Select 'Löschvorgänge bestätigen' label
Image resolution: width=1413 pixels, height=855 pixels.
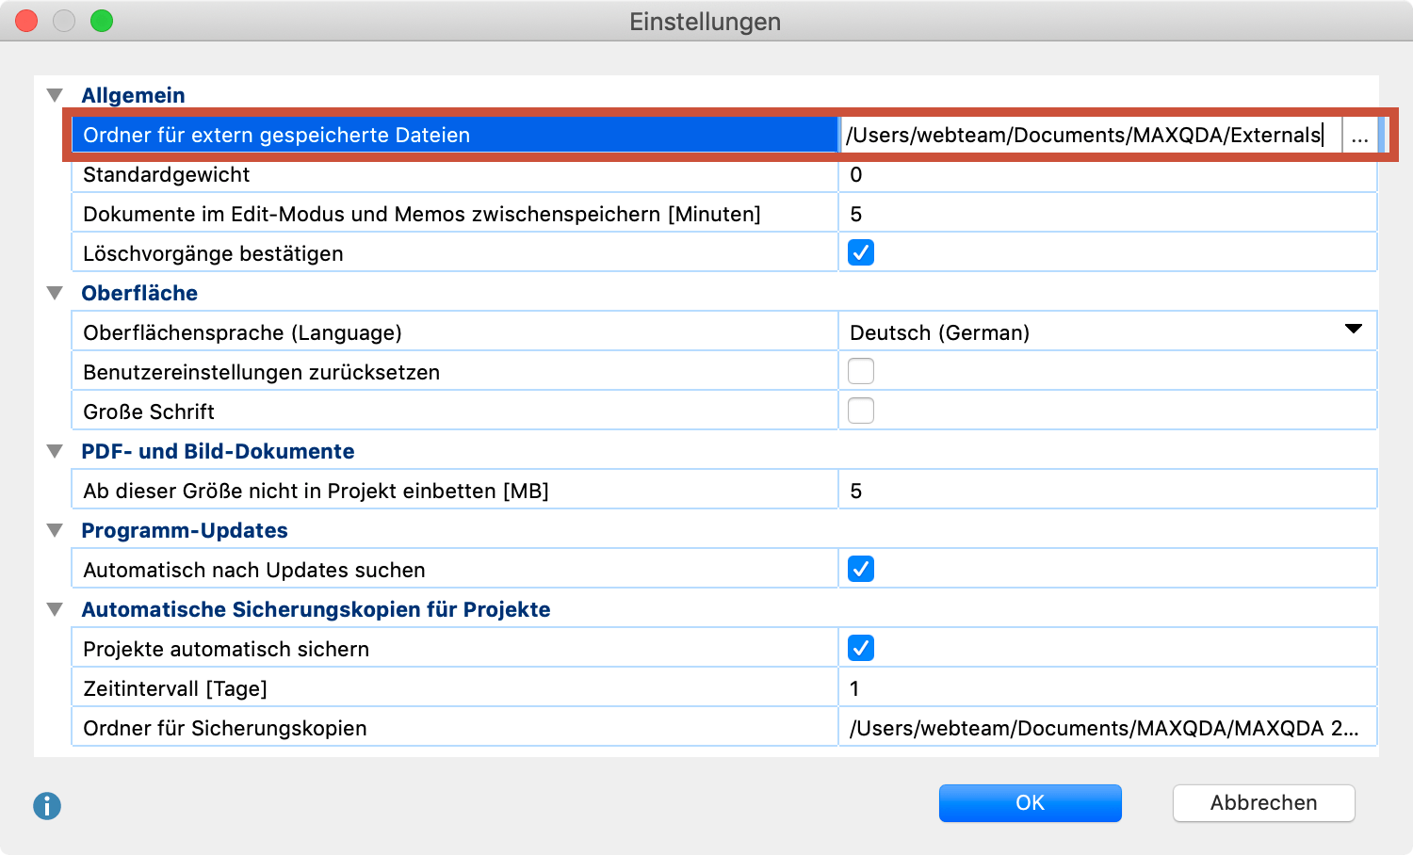[213, 254]
